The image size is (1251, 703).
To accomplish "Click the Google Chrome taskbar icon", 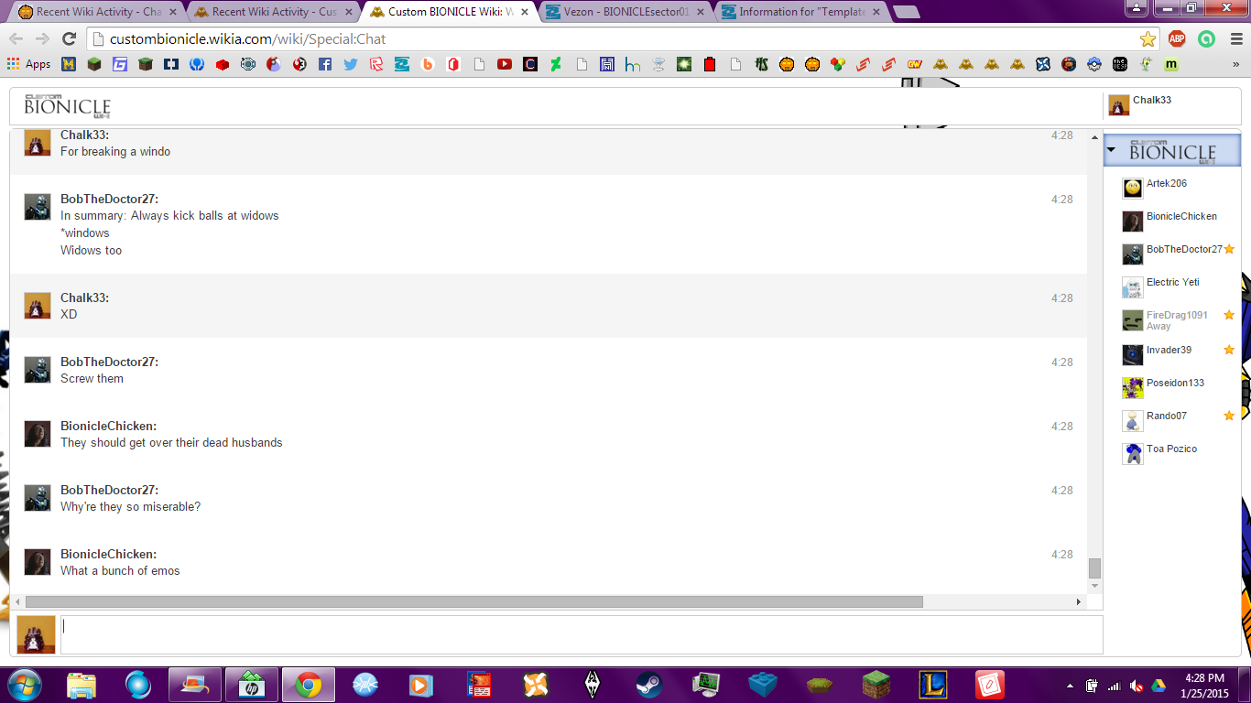I will pyautogui.click(x=309, y=685).
